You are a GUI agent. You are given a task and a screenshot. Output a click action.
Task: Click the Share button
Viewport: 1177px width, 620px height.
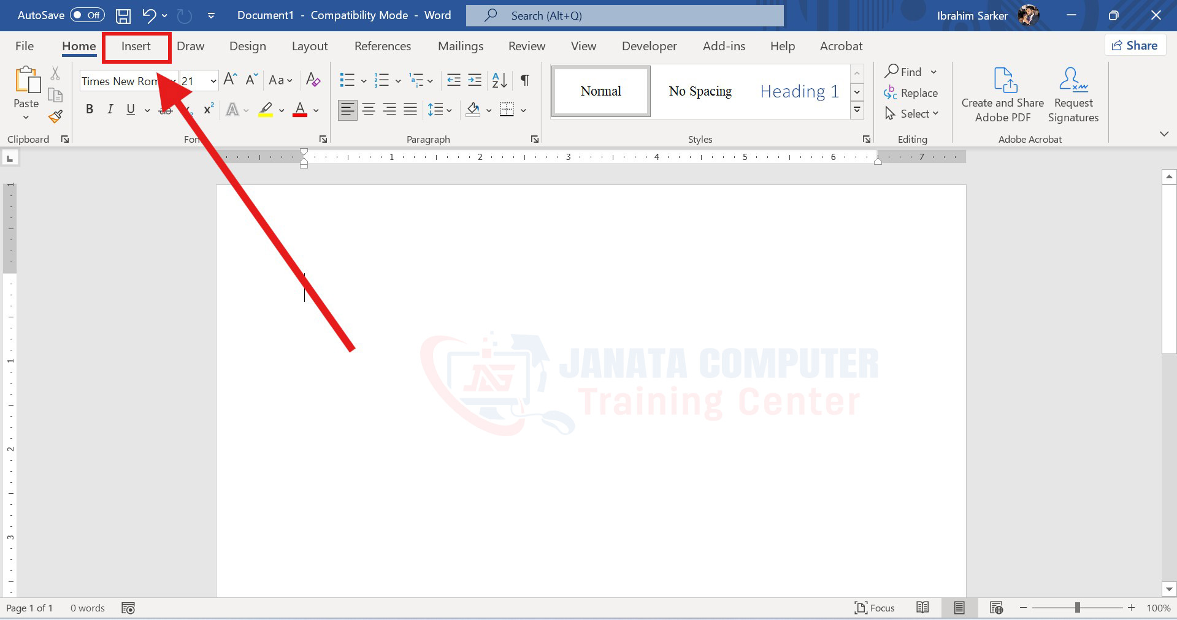(1135, 46)
